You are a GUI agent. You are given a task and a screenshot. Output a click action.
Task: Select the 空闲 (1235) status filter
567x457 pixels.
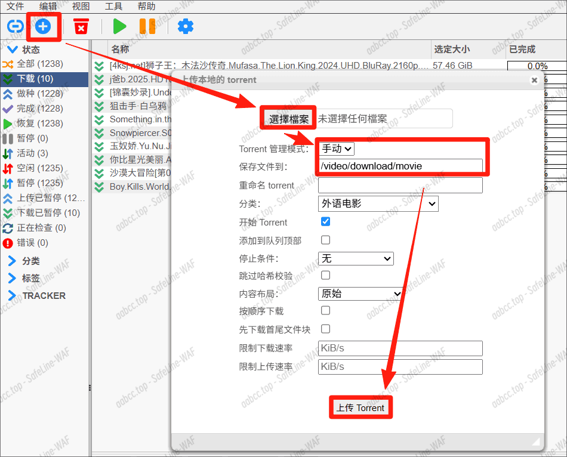pyautogui.click(x=44, y=168)
